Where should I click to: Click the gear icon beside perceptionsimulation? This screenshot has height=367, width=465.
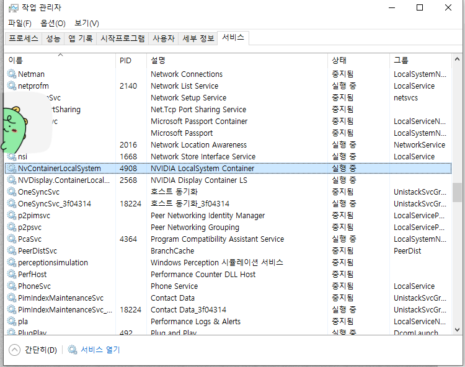pos(12,262)
